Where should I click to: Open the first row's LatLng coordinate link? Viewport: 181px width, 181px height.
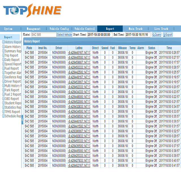click(x=79, y=53)
